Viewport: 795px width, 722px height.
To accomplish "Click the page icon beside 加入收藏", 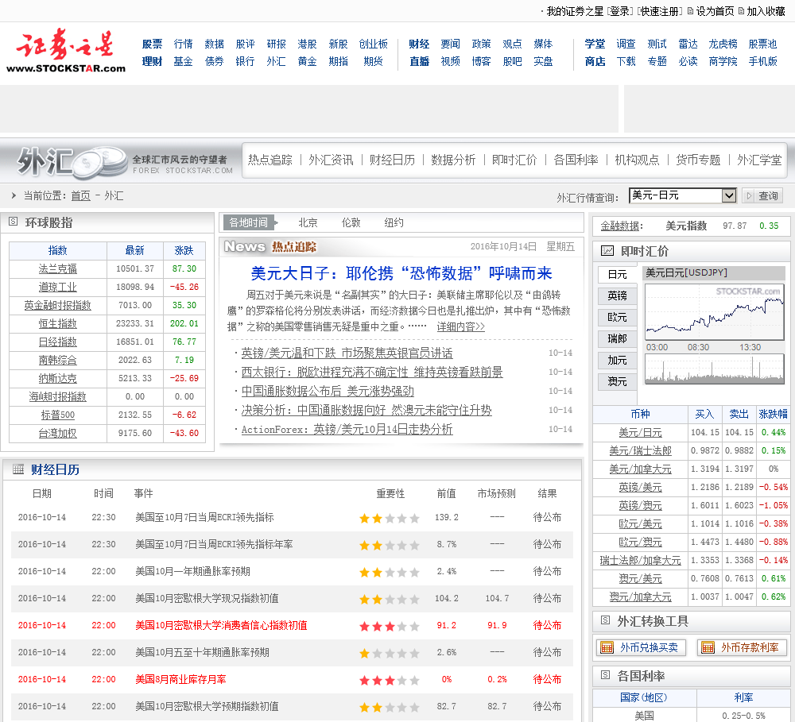I will pos(741,11).
